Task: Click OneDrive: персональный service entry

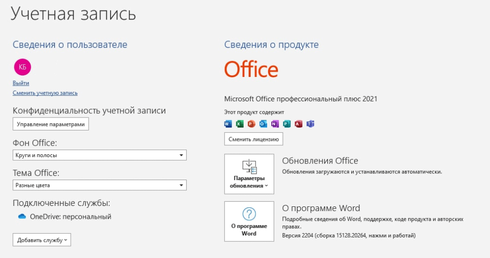Action: click(x=65, y=216)
